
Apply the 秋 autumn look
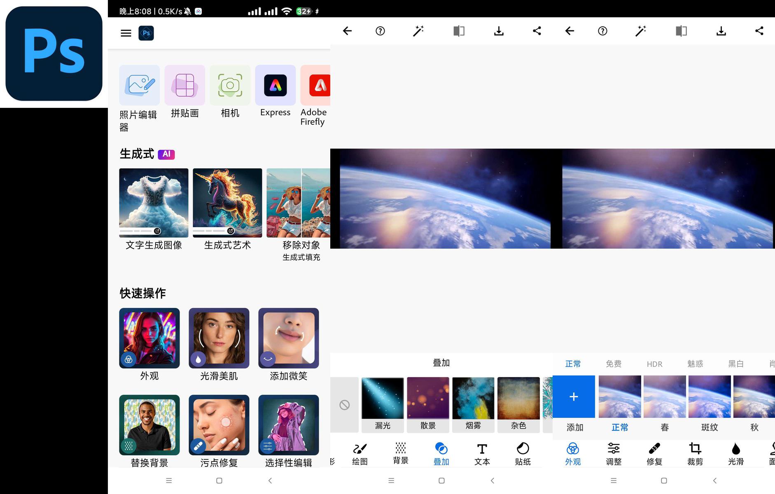(x=754, y=396)
